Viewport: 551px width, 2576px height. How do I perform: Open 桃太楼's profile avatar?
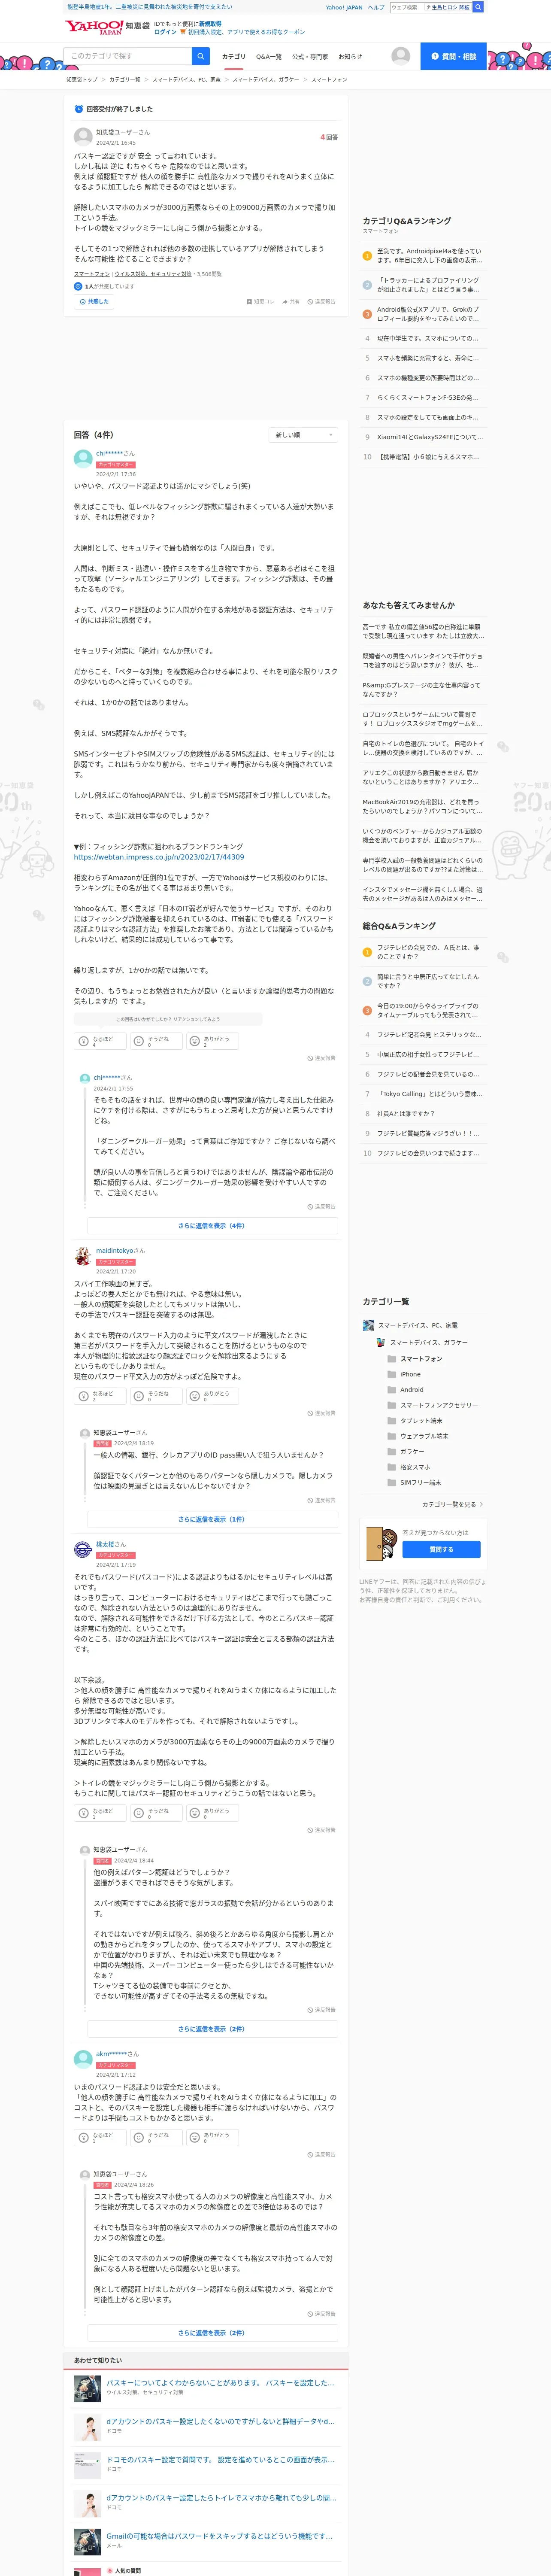coord(83,1550)
